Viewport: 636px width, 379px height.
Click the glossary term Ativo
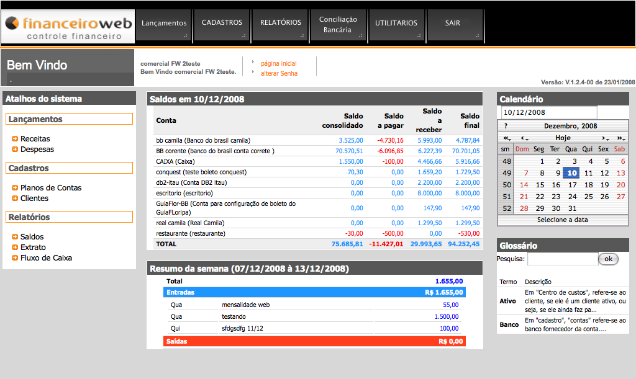coord(508,301)
